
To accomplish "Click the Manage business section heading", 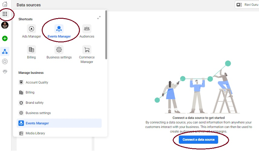I will pyautogui.click(x=31, y=73).
